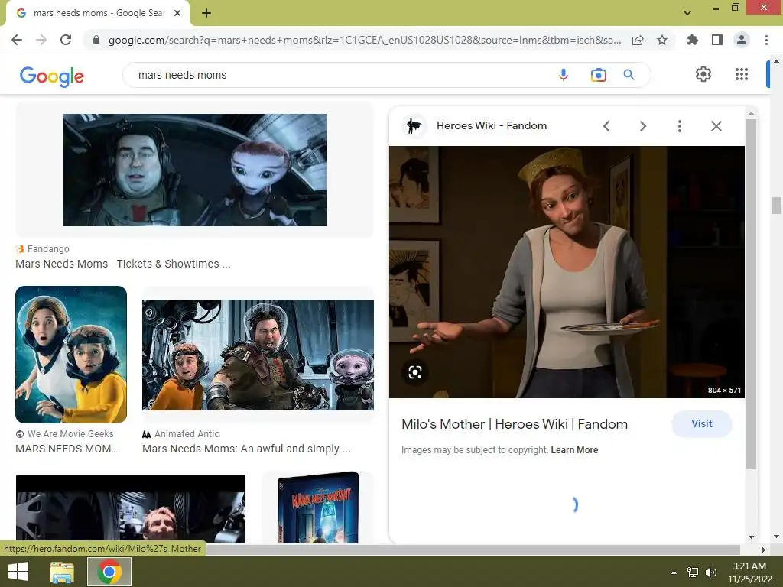Show previous image in preview panel
The width and height of the screenshot is (783, 587).
pos(606,126)
